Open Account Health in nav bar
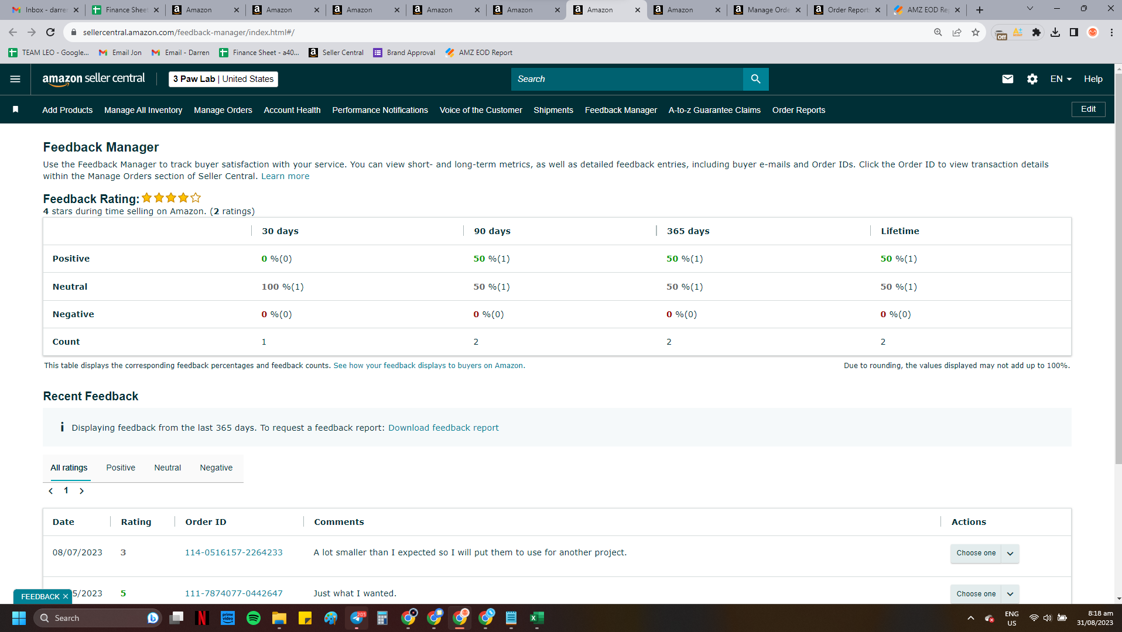This screenshot has width=1122, height=632. [x=292, y=110]
